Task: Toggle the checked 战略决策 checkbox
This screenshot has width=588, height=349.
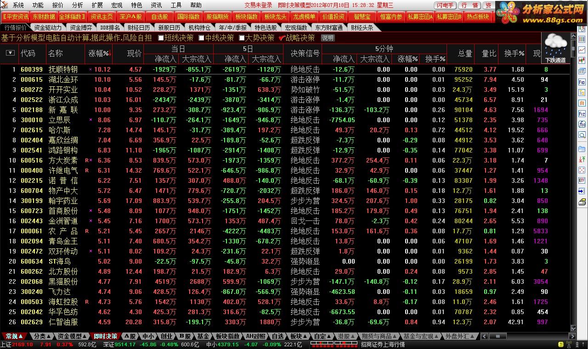Action: [x=282, y=38]
